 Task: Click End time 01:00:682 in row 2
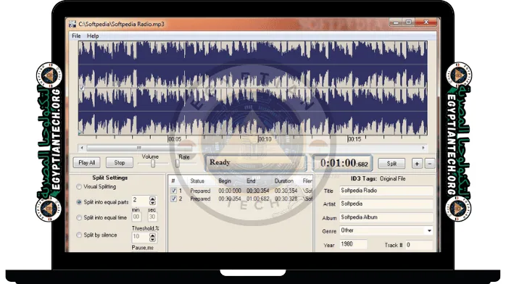(258, 199)
